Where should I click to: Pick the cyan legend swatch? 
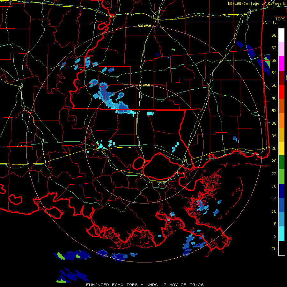point(282,234)
